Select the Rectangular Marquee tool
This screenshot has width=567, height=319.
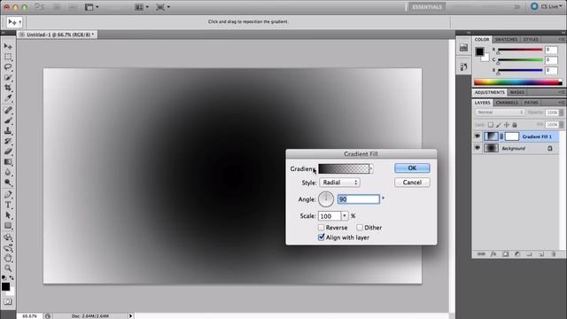(8, 57)
